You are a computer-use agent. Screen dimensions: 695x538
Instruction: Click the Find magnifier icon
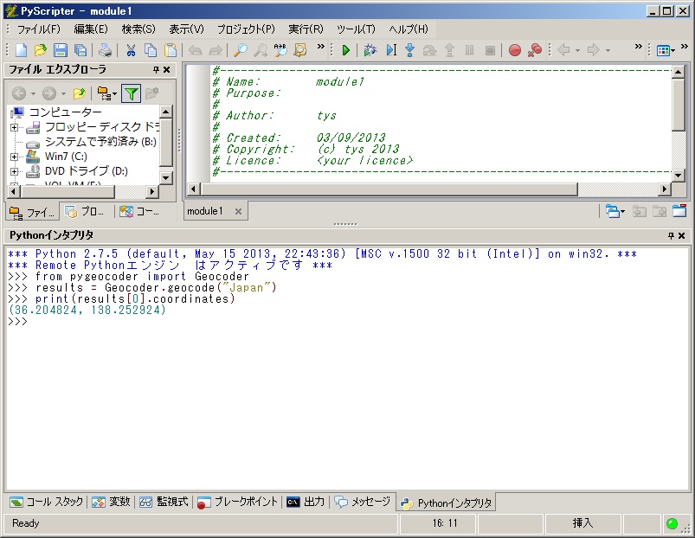[241, 50]
